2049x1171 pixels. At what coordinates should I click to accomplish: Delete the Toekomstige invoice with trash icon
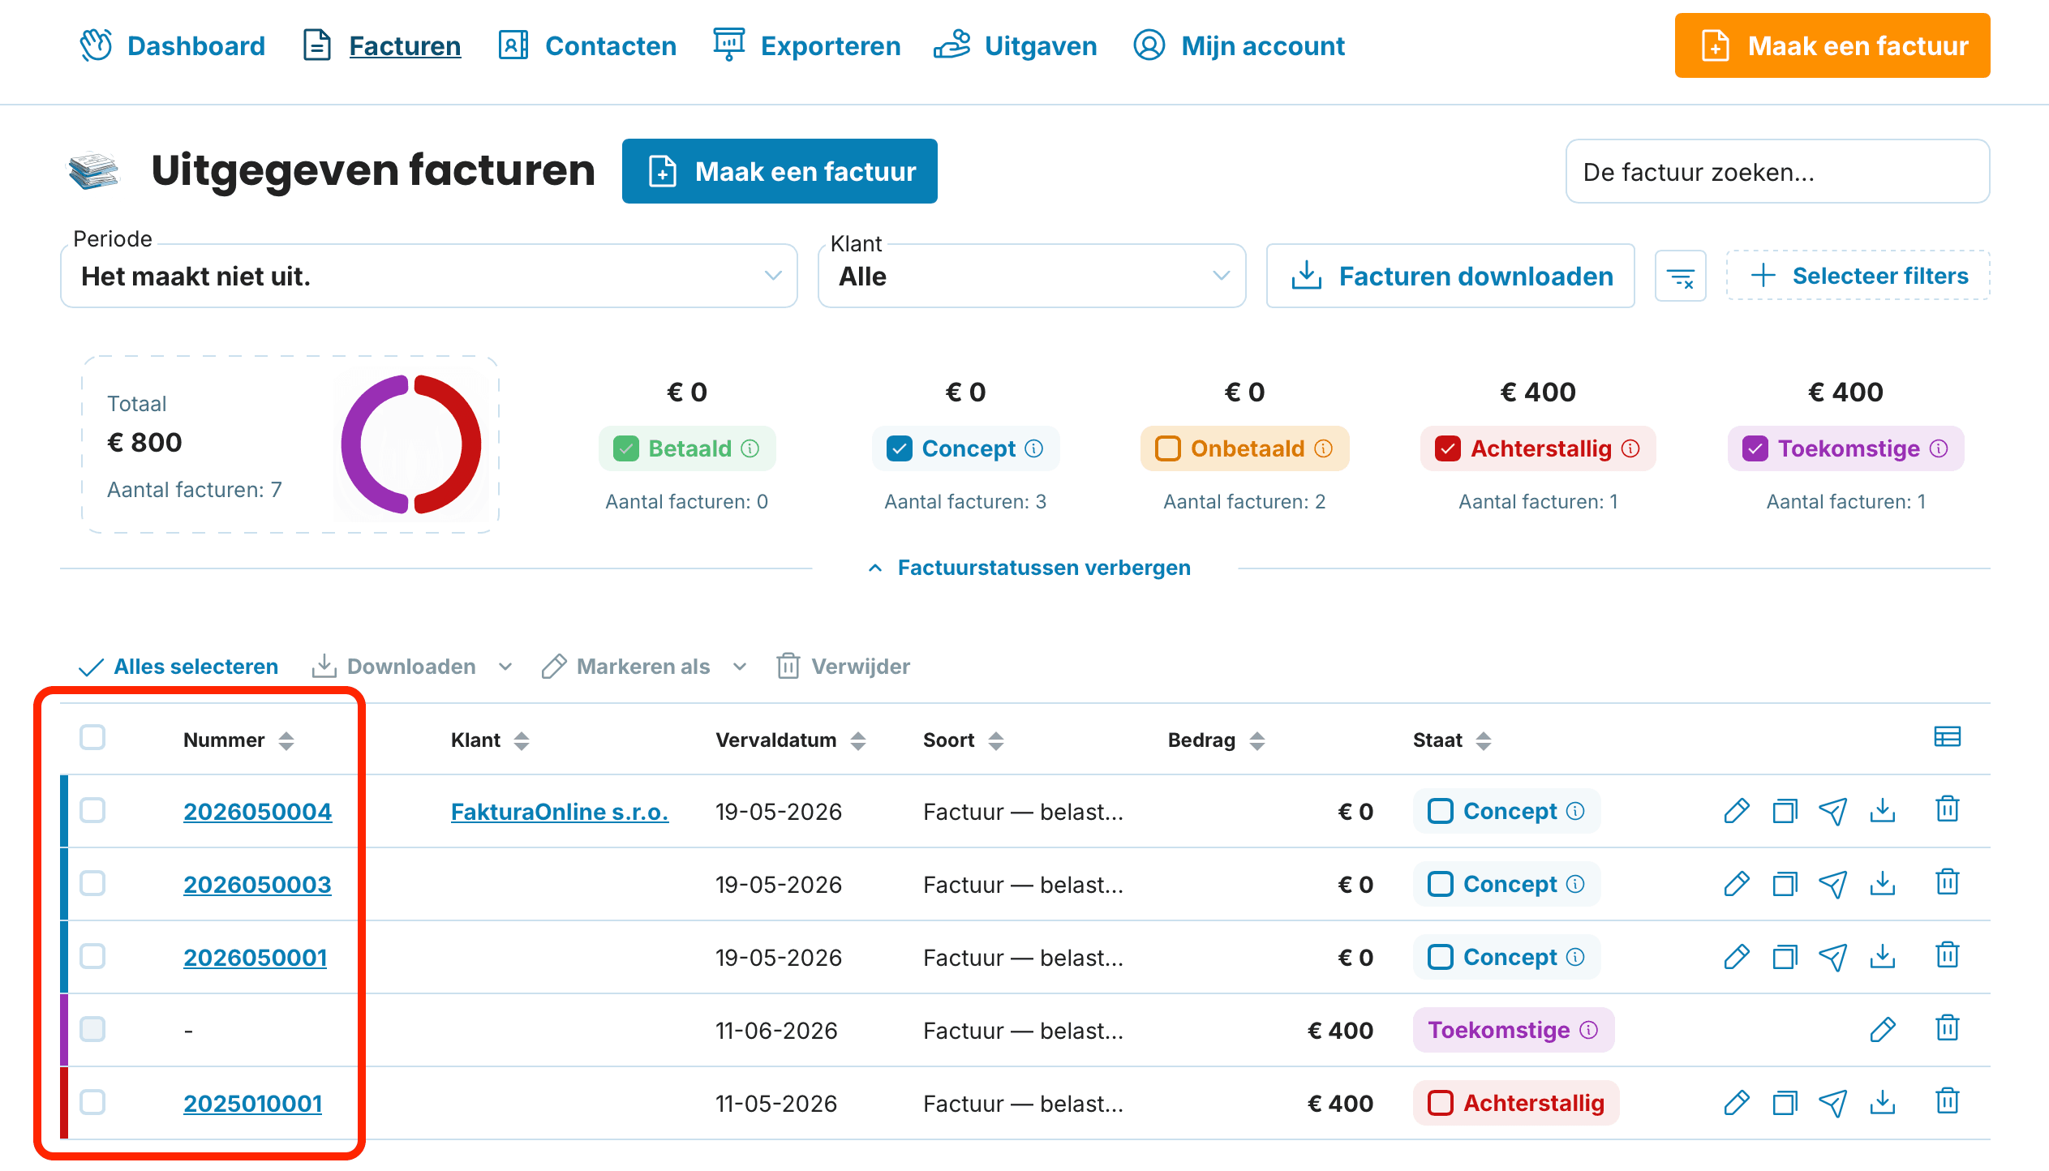[1947, 1029]
